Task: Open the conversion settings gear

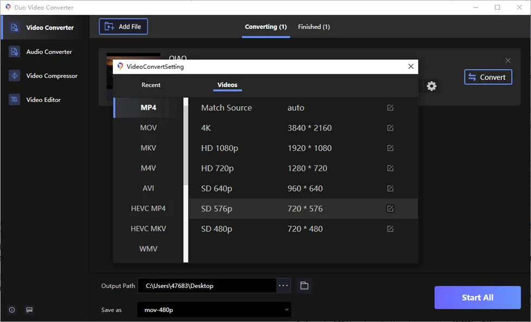Action: 431,86
